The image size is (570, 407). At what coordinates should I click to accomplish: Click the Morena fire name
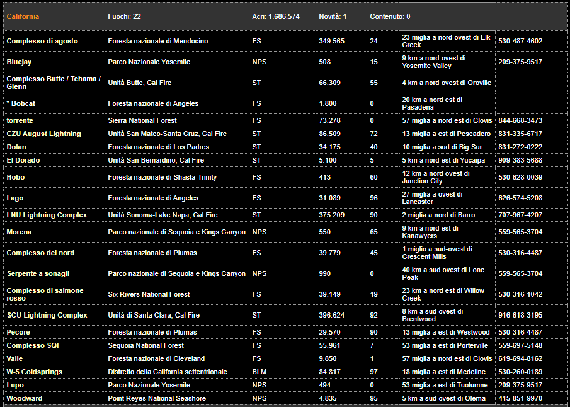pos(19,232)
